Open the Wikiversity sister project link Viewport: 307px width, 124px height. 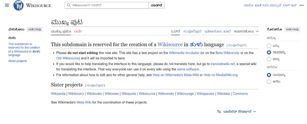point(166,94)
